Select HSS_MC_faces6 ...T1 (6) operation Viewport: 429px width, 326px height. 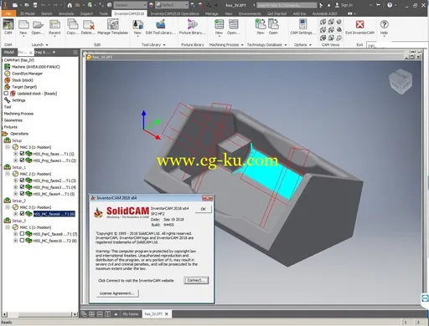[x=54, y=214]
